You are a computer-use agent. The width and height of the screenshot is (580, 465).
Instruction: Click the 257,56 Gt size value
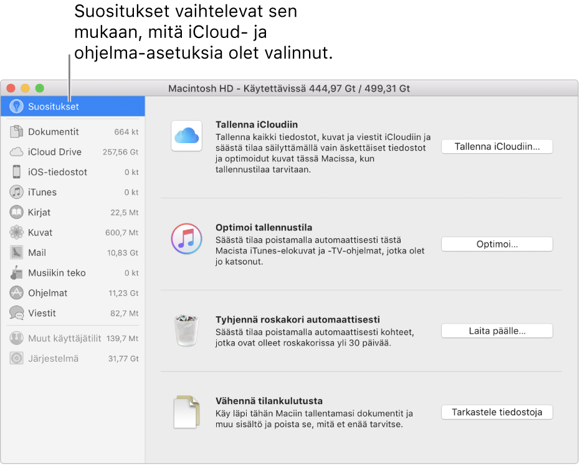[x=121, y=152]
